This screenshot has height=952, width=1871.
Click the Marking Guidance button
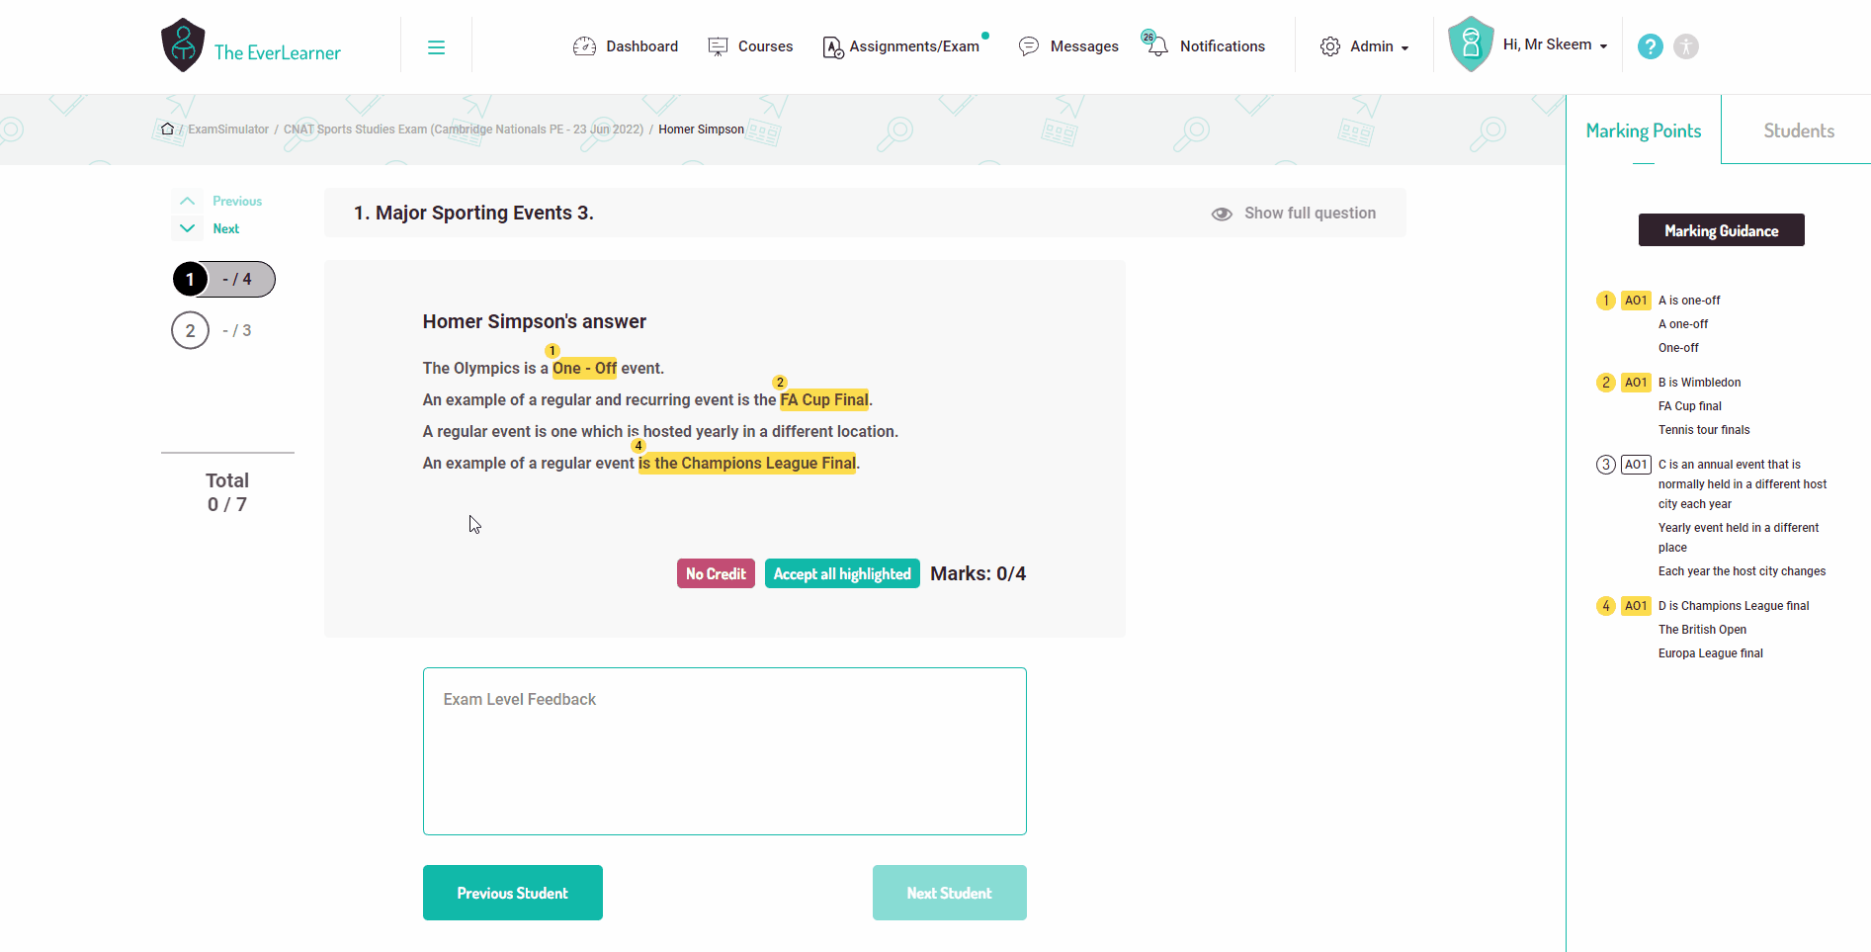(1721, 230)
